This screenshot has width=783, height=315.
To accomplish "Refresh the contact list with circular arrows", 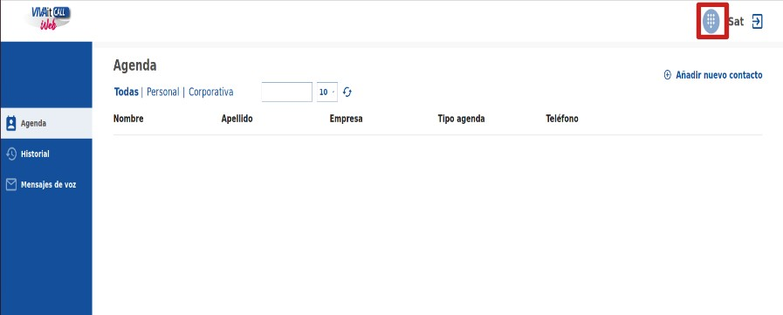I will 347,92.
